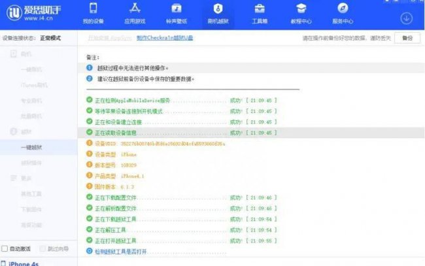Click the 10B329 version number value
Viewport: 425px width, 266px height.
pyautogui.click(x=128, y=165)
